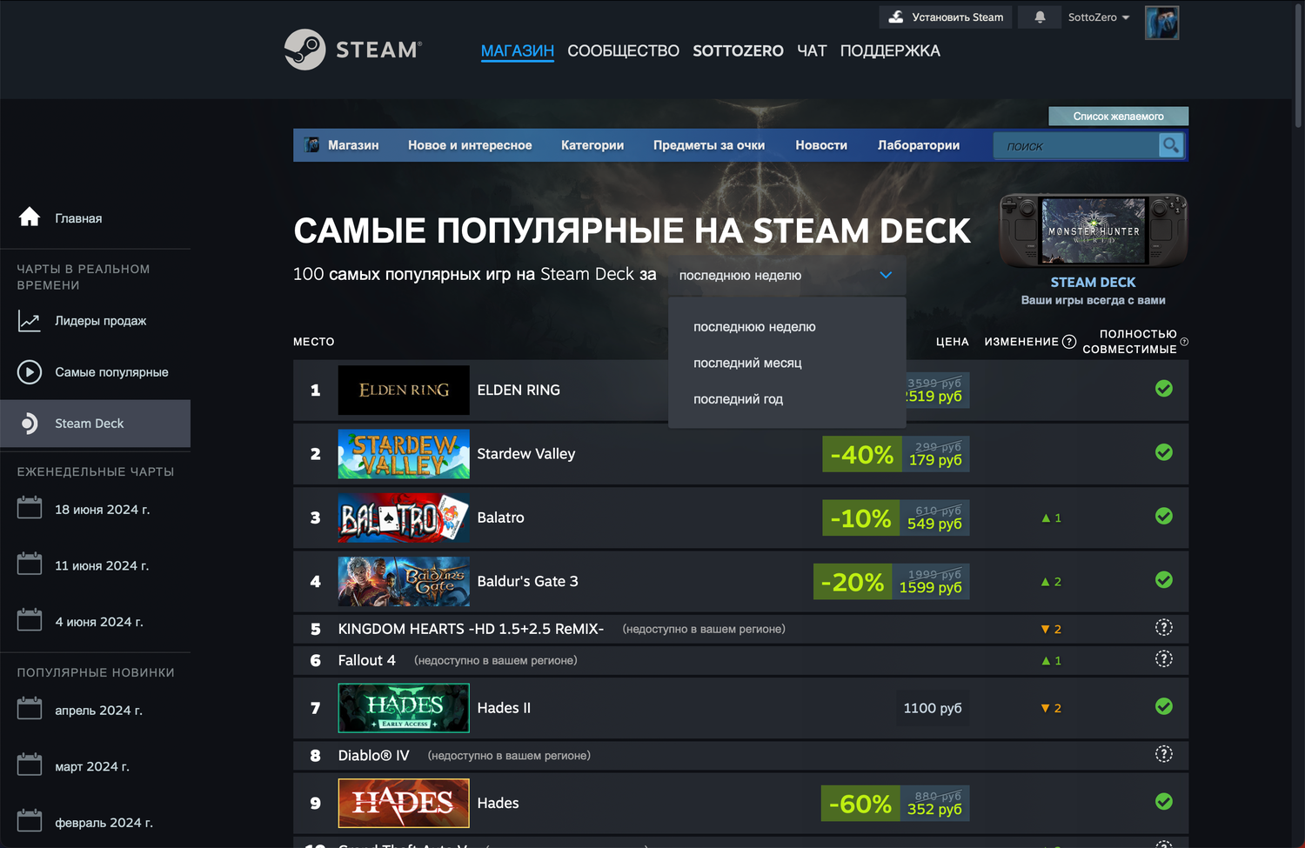Open Новое и интересное store tab

click(470, 145)
